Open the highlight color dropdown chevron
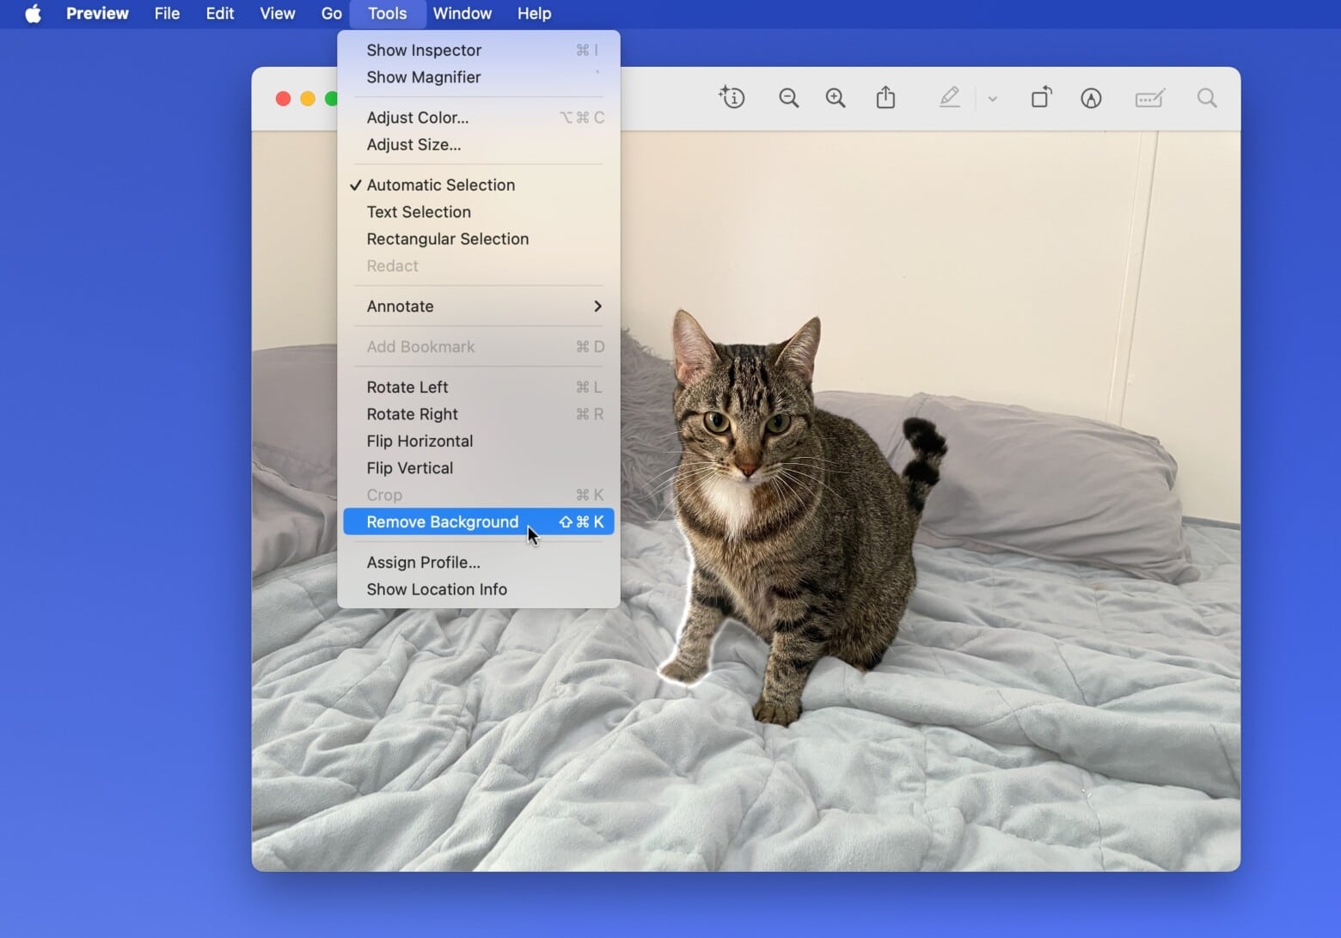This screenshot has height=938, width=1341. (x=993, y=98)
